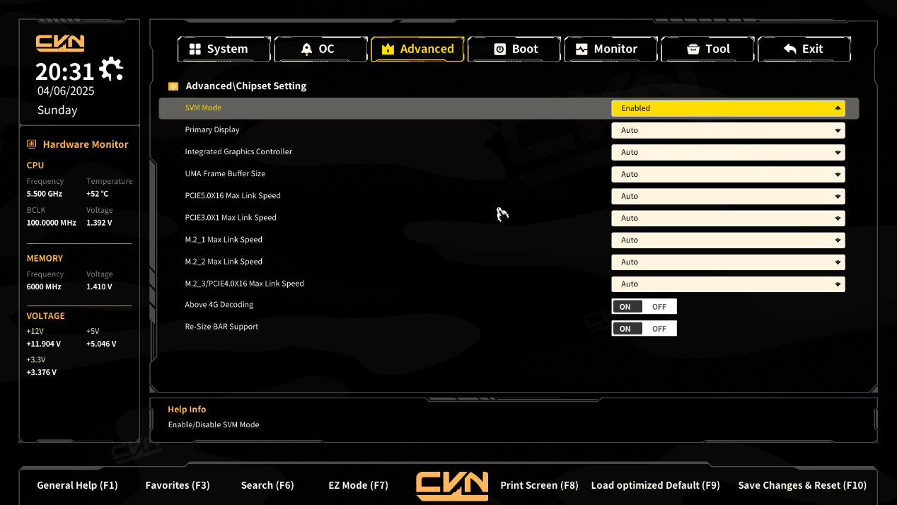897x505 pixels.
Task: Turn off Above 4G Decoding
Action: (x=659, y=306)
